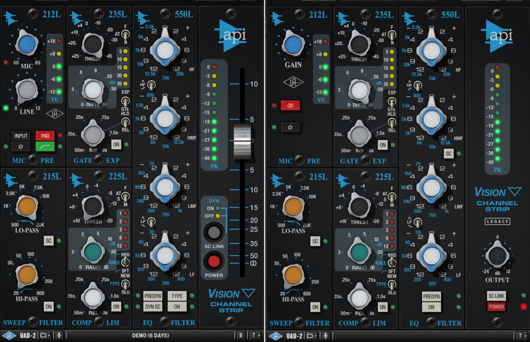Viewport: 530px width, 342px height.
Task: Click the TYPE button in left 550L EQ section
Action: [x=177, y=296]
